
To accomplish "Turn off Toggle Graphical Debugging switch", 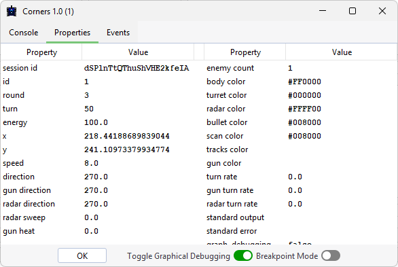I will pyautogui.click(x=243, y=255).
